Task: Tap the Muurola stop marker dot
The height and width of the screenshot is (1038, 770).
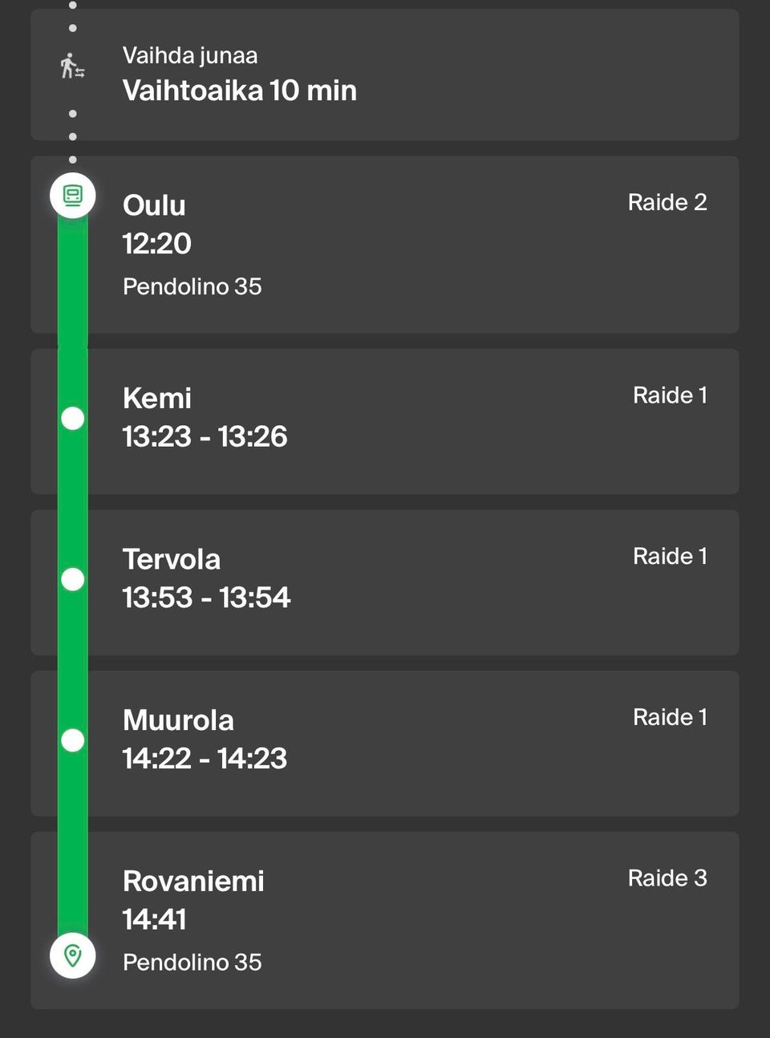Action: (73, 740)
